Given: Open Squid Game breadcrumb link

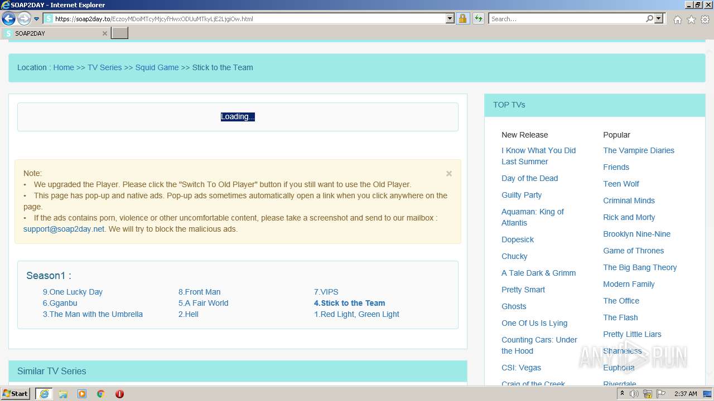Looking at the screenshot, I should [x=157, y=67].
